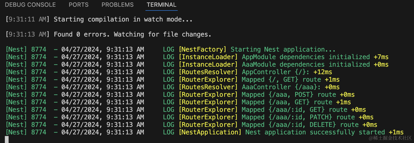414x143 pixels.
Task: Click the 'Starting compilation in watch mode' line
Action: point(123,19)
